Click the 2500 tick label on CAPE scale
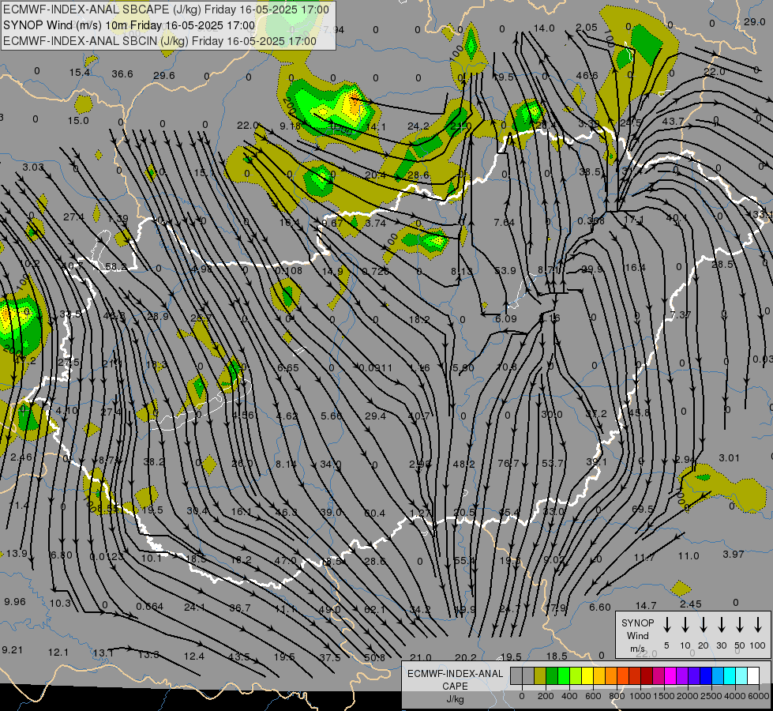 tap(711, 696)
